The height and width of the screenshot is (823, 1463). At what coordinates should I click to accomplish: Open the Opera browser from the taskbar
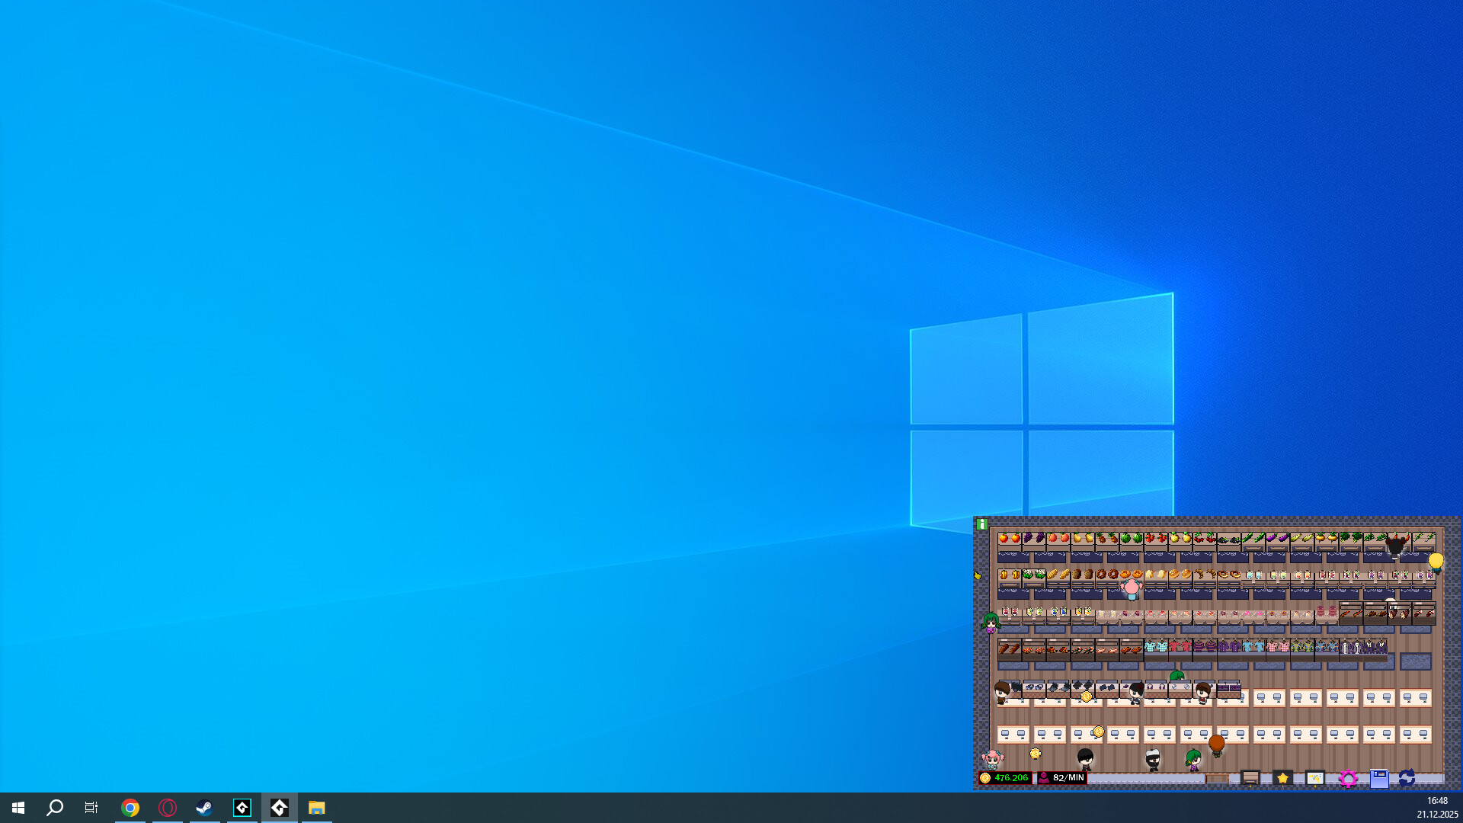click(x=168, y=808)
